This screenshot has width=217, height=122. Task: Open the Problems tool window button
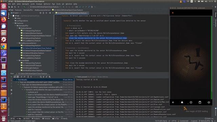point(36,119)
